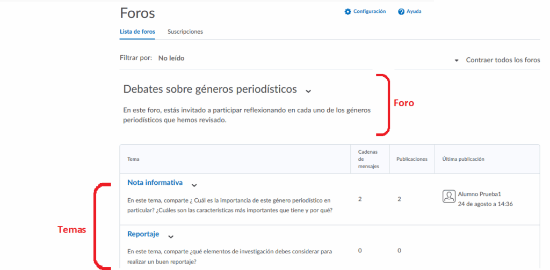Open the Reportaje topic

point(143,234)
